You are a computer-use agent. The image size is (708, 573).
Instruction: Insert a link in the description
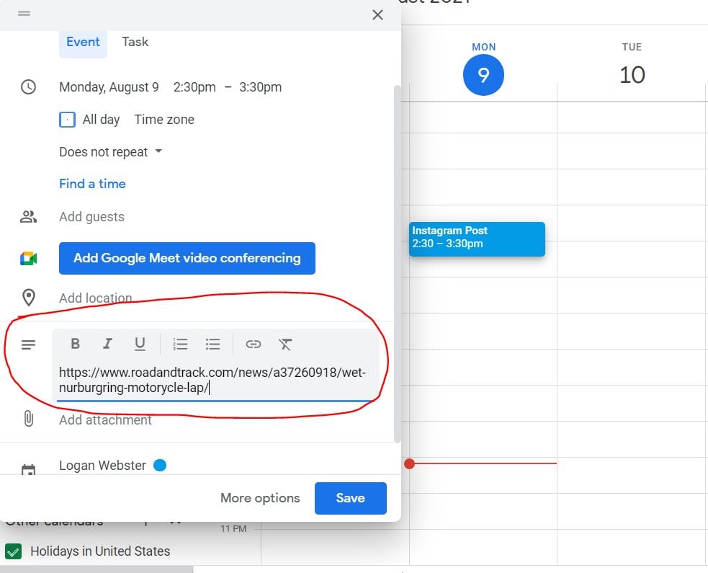(x=253, y=344)
